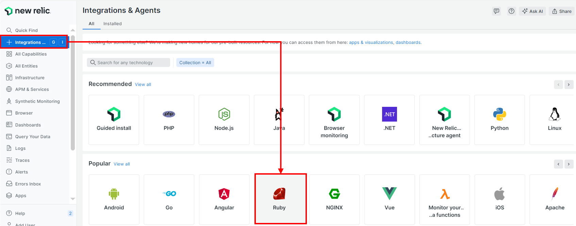
Task: Switch to the Installed tab
Action: tap(113, 24)
